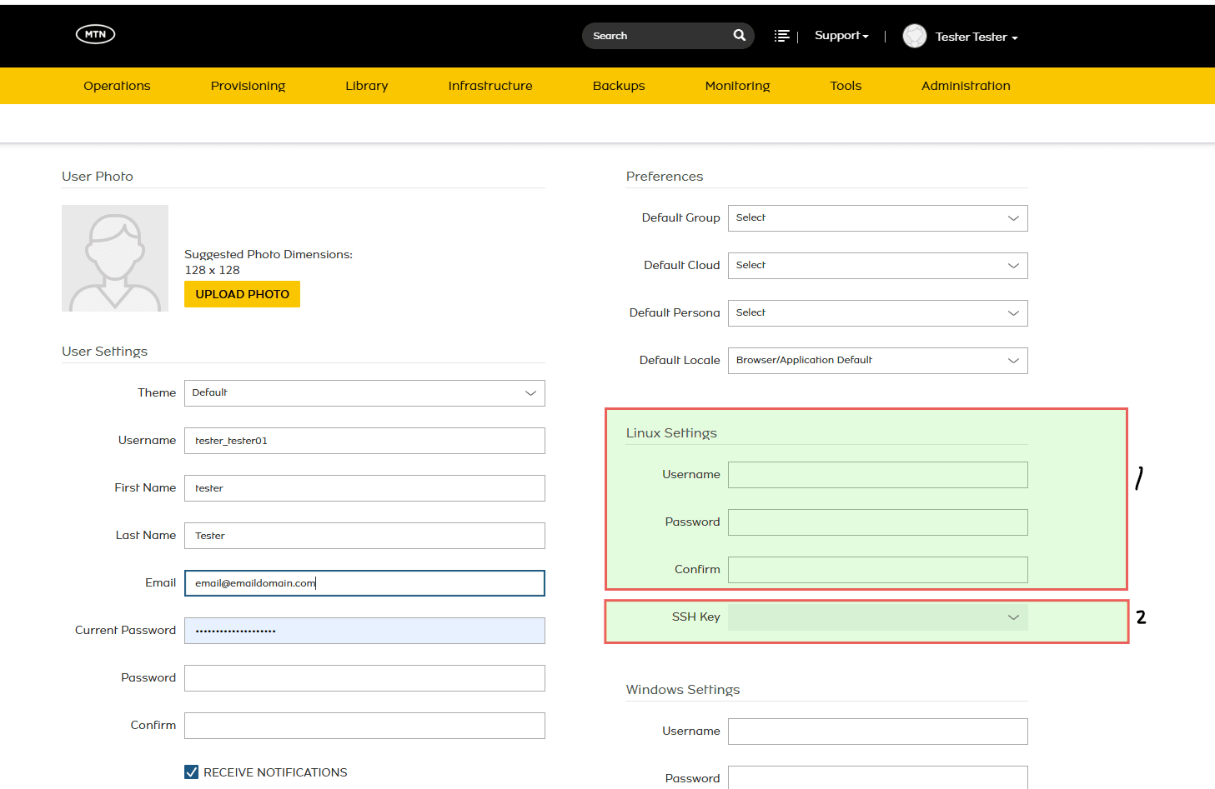The image size is (1215, 789).
Task: Click the Windows Settings Password field
Action: pos(877,777)
